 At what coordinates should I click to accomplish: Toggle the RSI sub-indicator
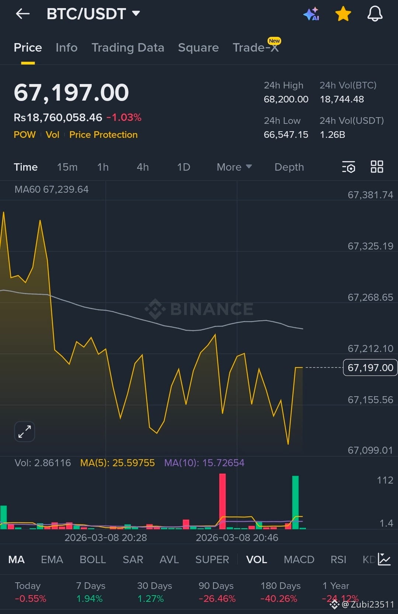pos(338,559)
